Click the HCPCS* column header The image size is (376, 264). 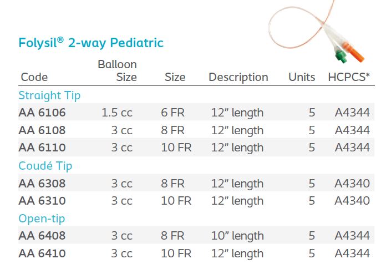point(349,78)
